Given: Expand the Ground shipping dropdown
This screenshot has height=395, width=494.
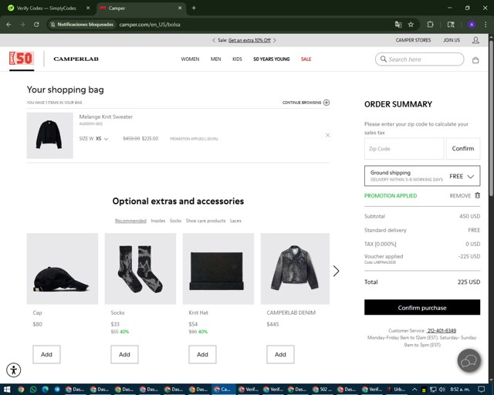Looking at the screenshot, I should 422,176.
